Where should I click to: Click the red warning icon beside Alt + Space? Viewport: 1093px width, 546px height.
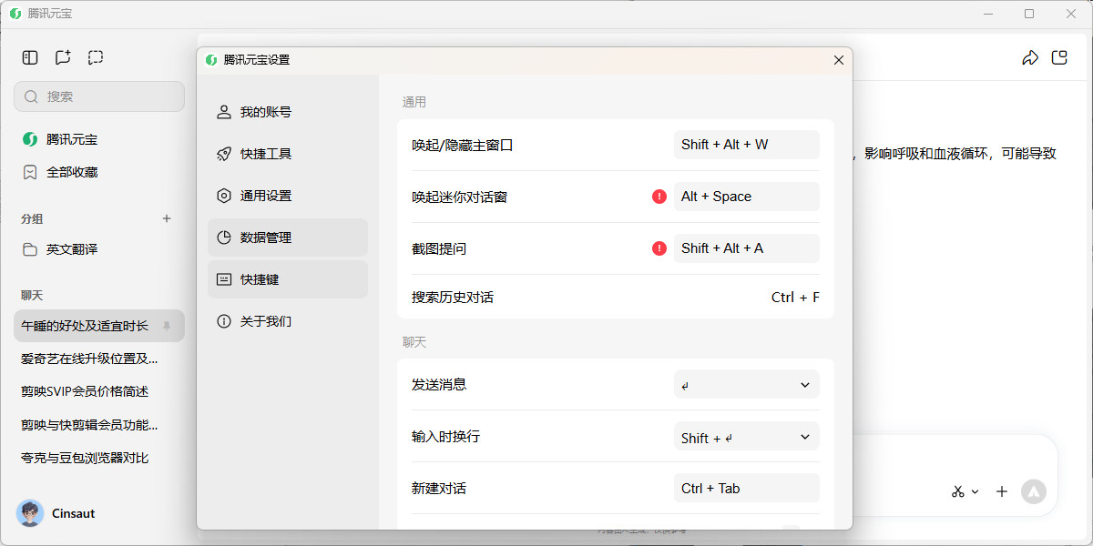point(659,197)
